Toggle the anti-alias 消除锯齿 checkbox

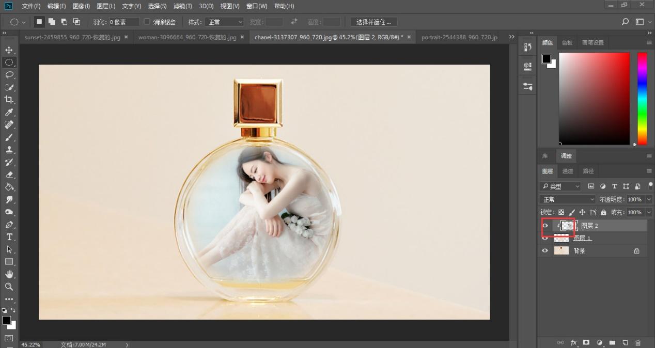pyautogui.click(x=147, y=22)
